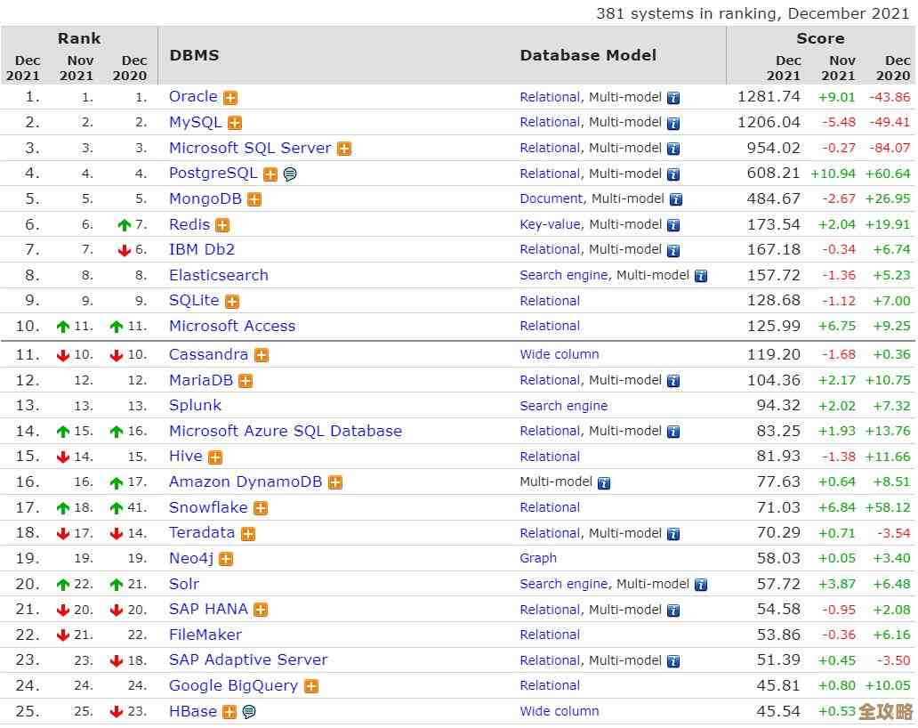Click the orange plus icon next to MySQL
The image size is (918, 728).
[x=235, y=123]
